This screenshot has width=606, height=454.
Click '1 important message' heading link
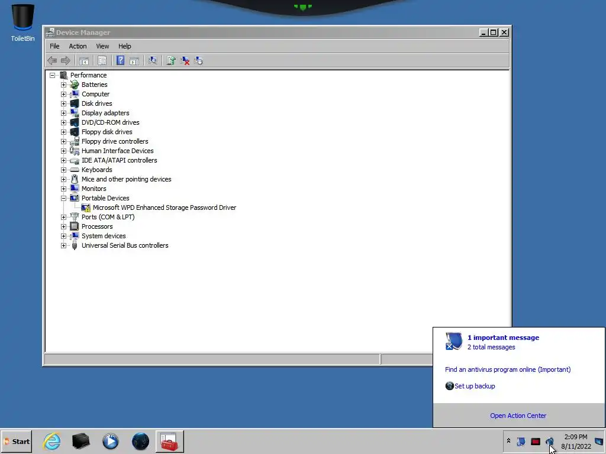503,338
